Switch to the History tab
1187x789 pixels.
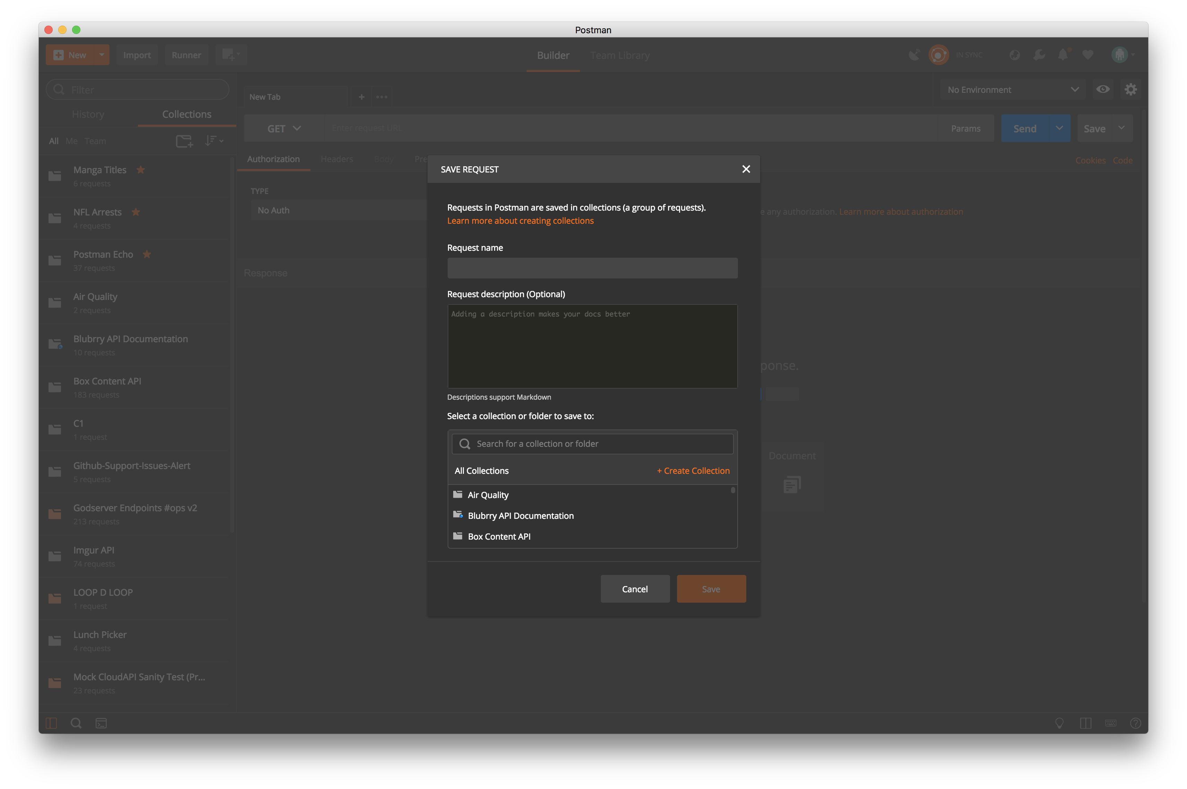(x=88, y=114)
